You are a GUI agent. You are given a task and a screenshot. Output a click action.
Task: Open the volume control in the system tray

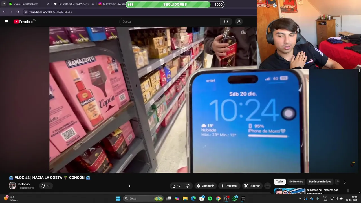pos(336,198)
